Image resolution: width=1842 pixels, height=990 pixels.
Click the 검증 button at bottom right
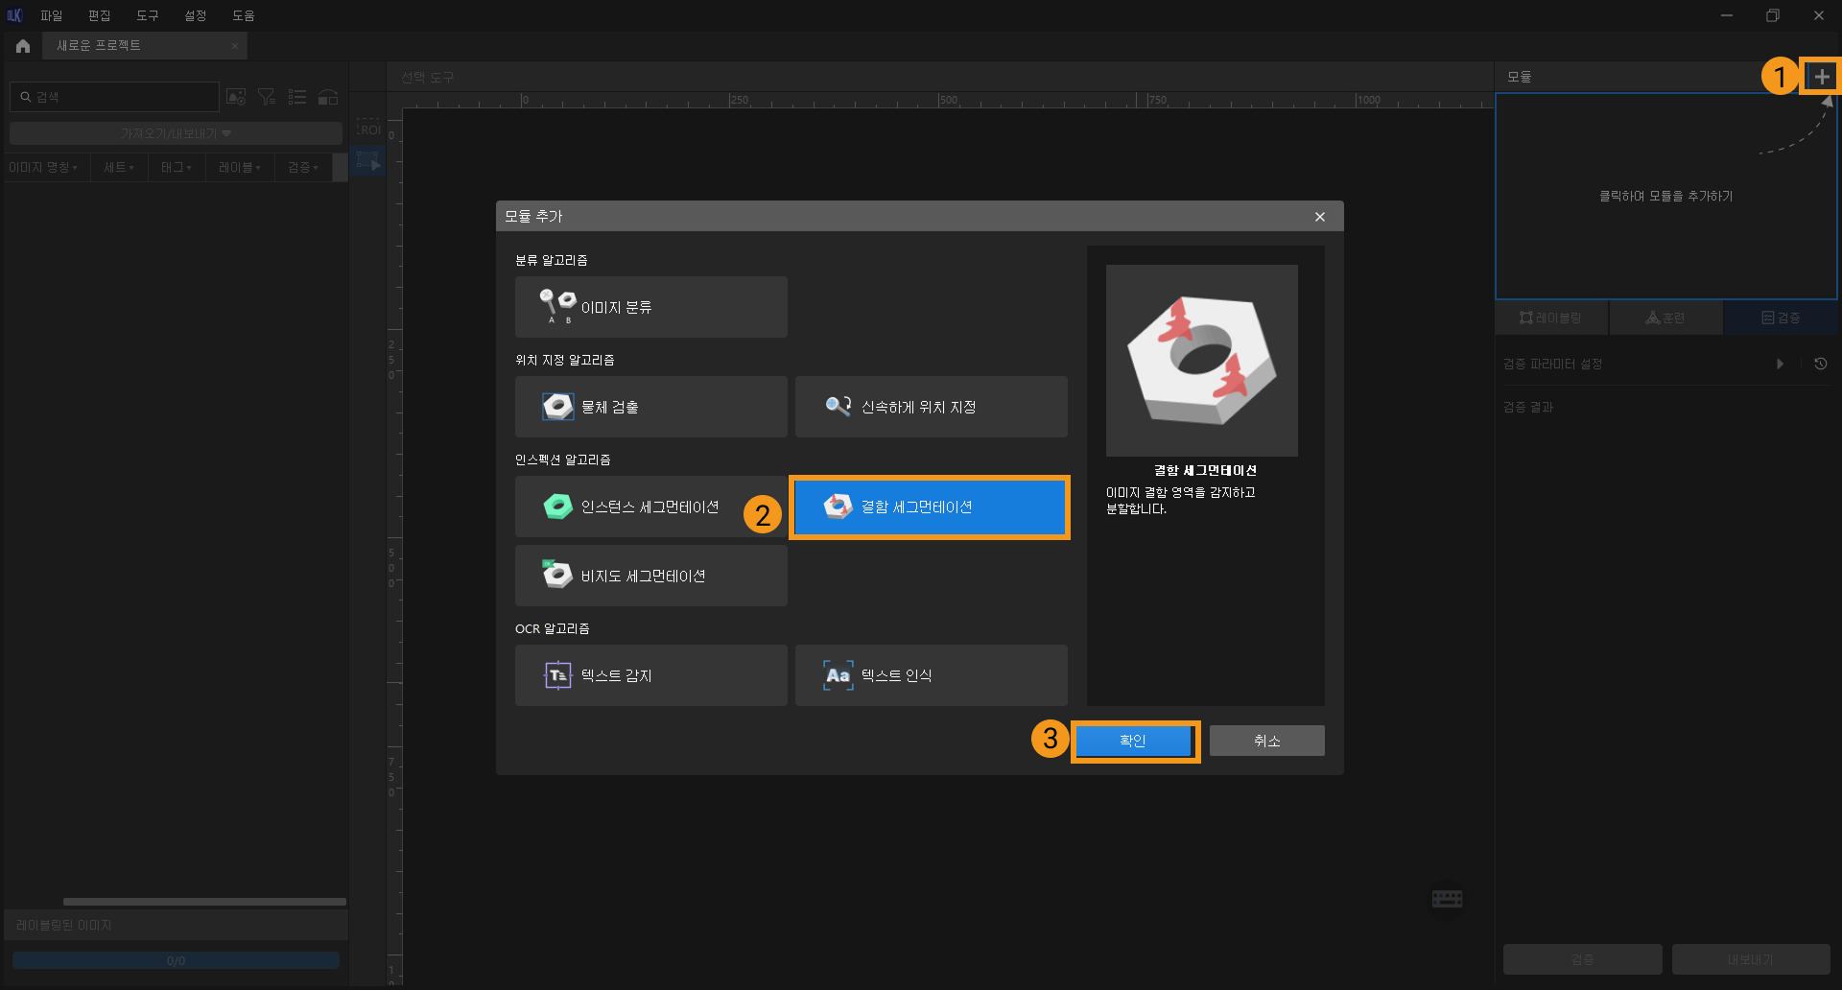click(x=1582, y=959)
